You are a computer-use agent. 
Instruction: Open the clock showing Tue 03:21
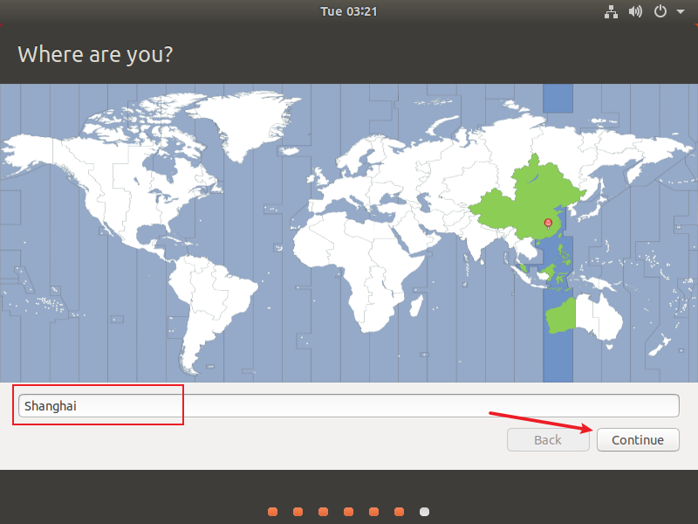point(348,11)
